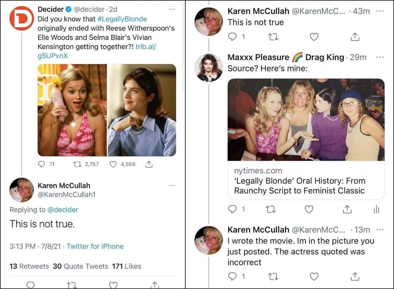Share the Decider tweet
This screenshot has width=394, height=289.
(149, 164)
